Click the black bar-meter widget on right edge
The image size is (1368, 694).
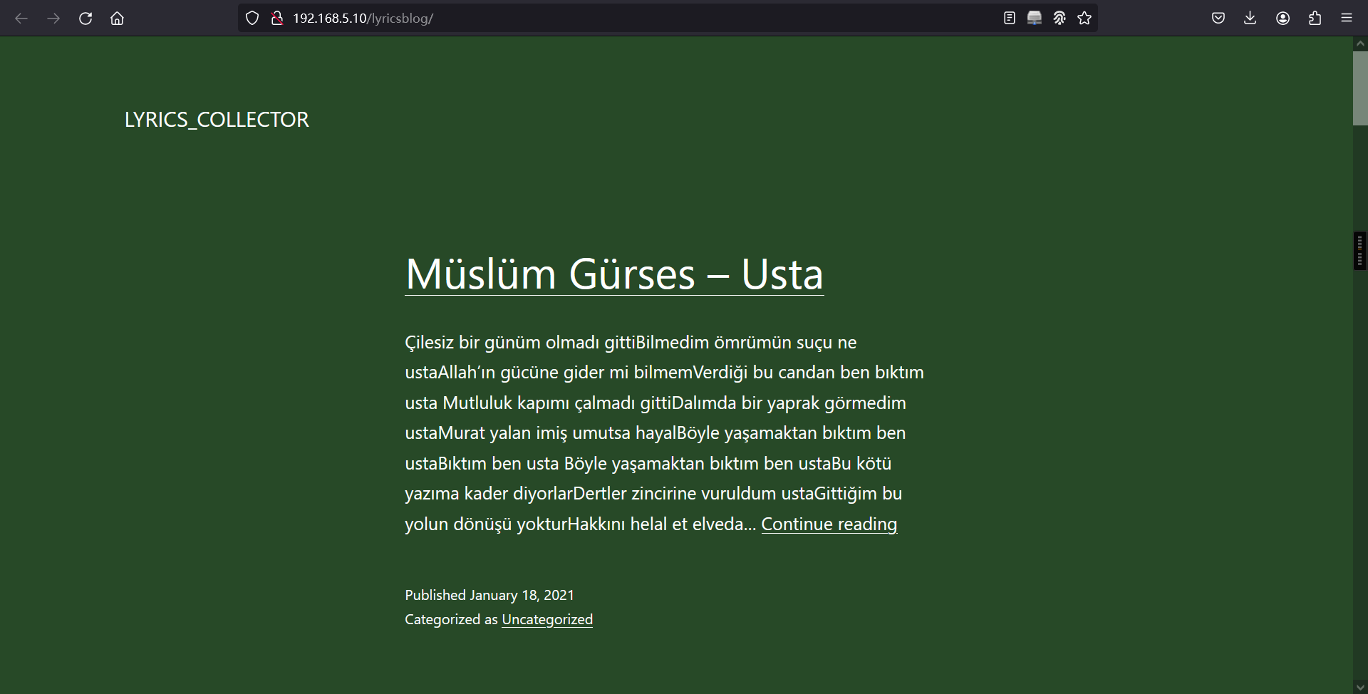tap(1360, 251)
